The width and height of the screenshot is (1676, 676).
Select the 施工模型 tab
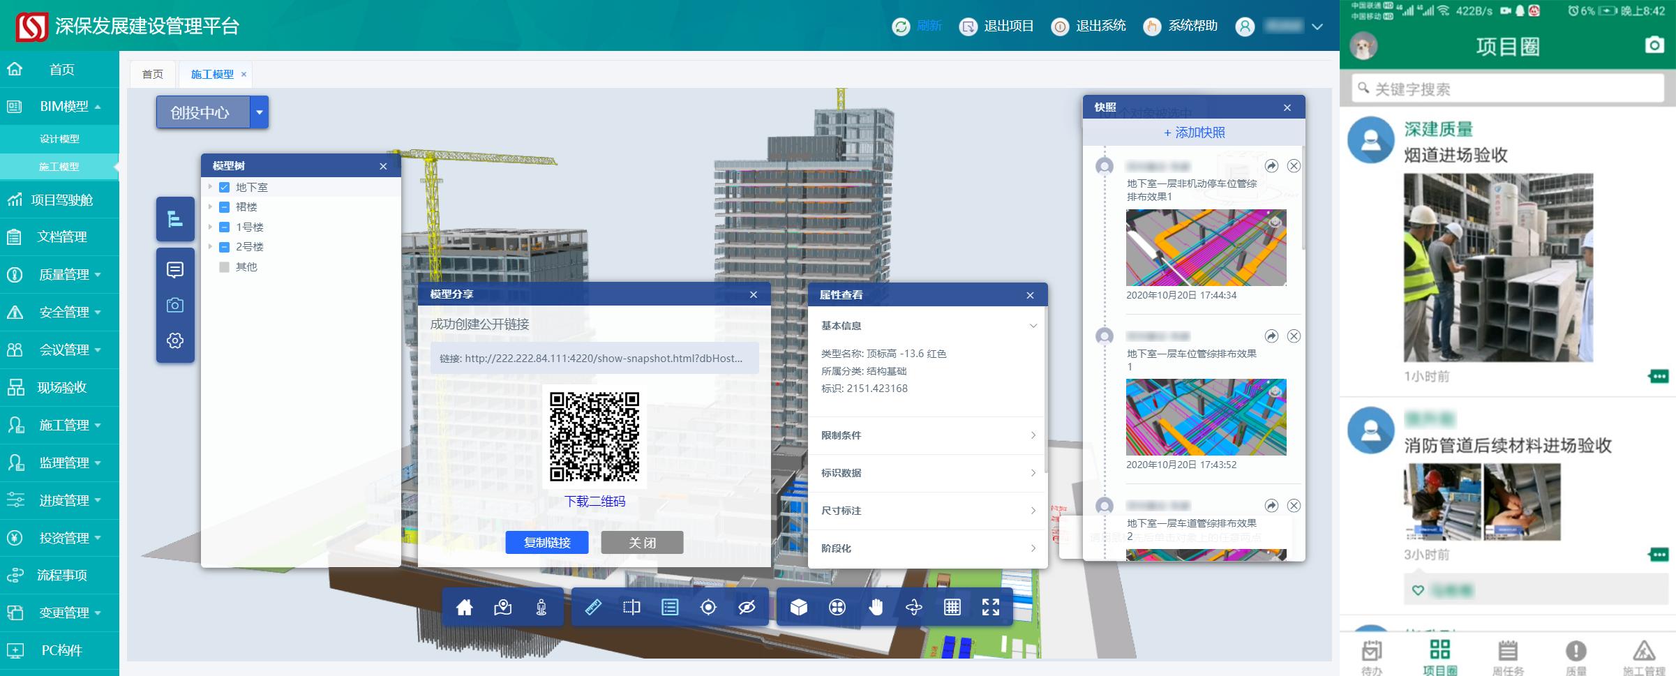pyautogui.click(x=212, y=74)
